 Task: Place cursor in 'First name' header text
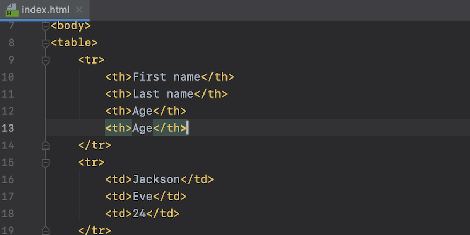(x=166, y=77)
